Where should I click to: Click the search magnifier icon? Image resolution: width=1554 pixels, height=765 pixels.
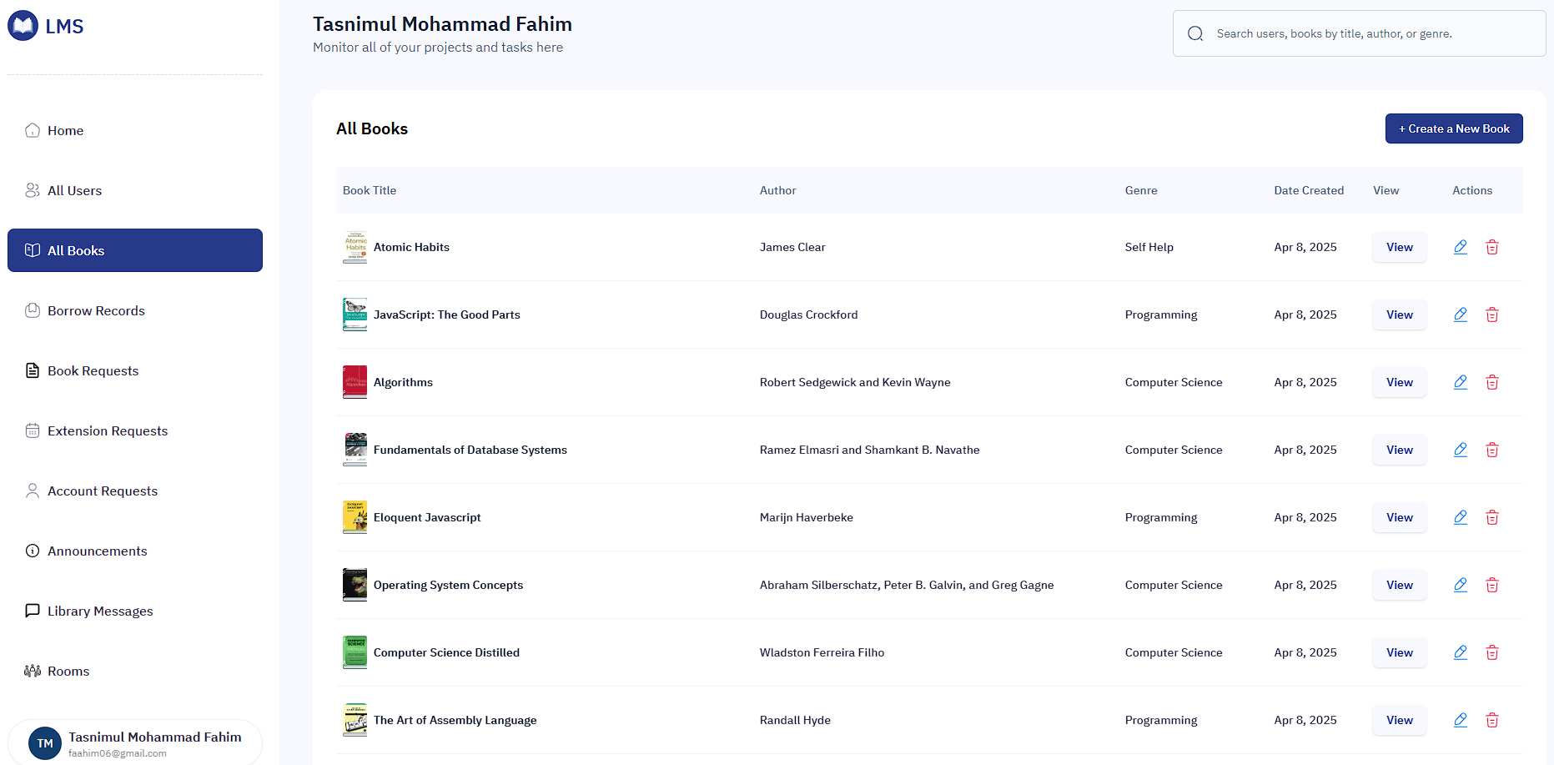[x=1195, y=33]
